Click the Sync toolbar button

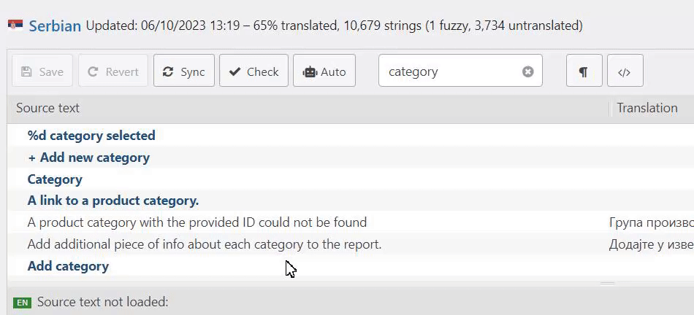pyautogui.click(x=183, y=71)
